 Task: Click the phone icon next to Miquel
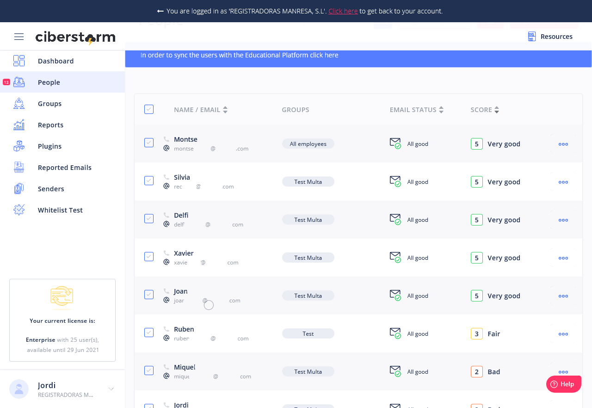(x=166, y=367)
